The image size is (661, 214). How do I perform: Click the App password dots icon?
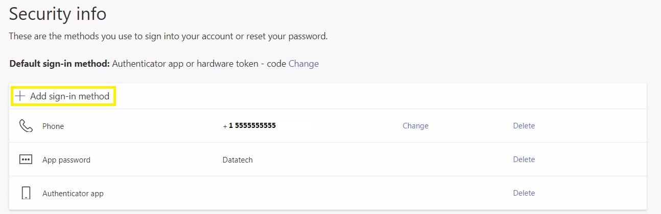[x=26, y=159]
